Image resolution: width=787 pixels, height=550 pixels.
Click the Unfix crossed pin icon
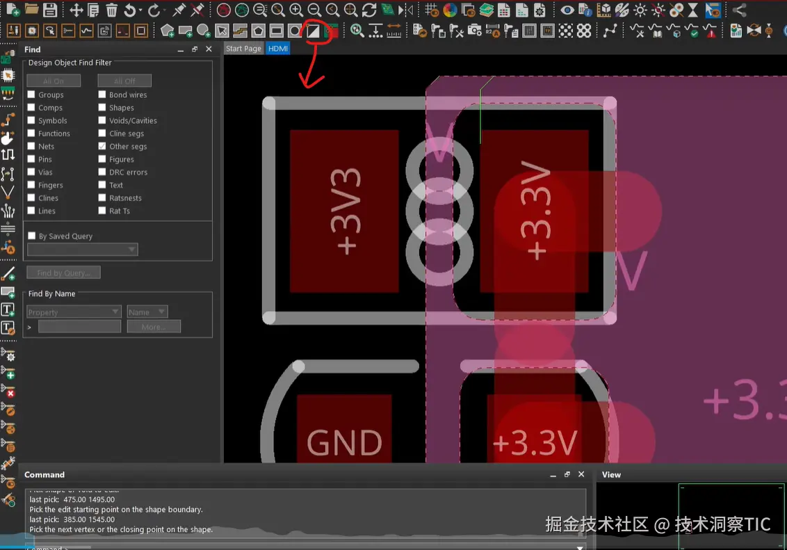pos(197,10)
